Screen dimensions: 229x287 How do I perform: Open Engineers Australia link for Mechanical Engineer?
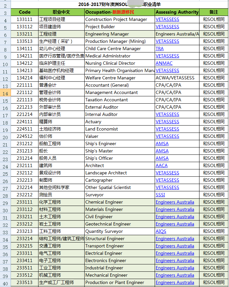[x=175, y=275]
